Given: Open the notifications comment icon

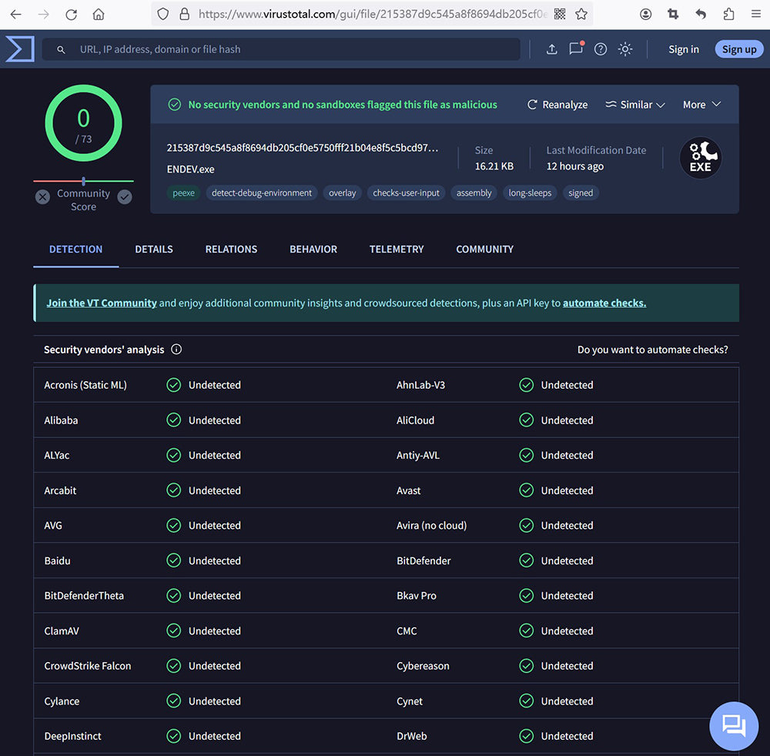Looking at the screenshot, I should pos(576,49).
